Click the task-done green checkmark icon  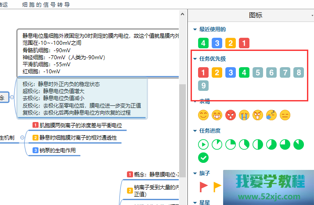point(203,158)
